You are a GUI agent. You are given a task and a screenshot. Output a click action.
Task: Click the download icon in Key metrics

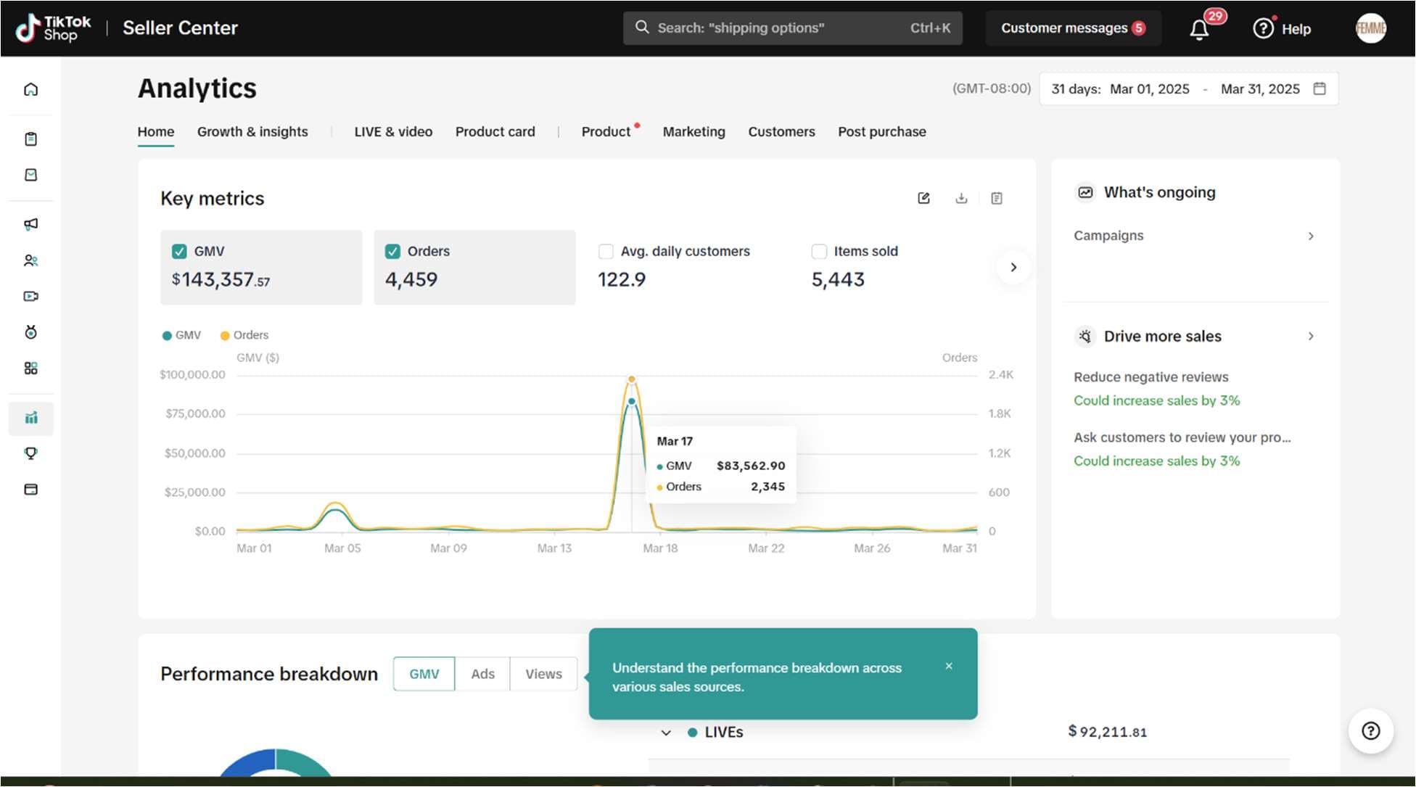(x=961, y=198)
